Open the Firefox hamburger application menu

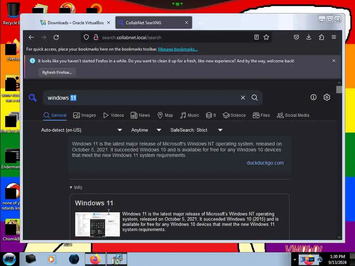334,37
